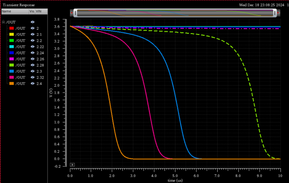Hide the /OUT trace for VIN 2.24

[32, 53]
